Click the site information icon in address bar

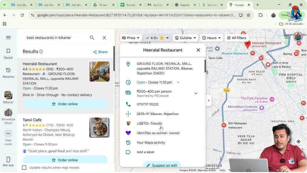(x=32, y=15)
